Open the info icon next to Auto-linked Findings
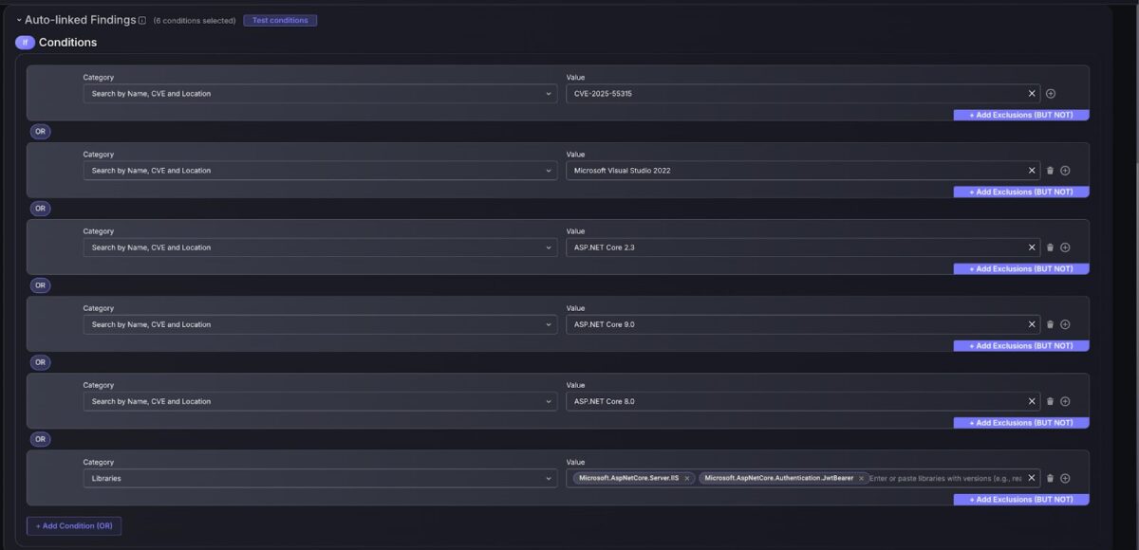This screenshot has height=550, width=1139. tap(142, 20)
